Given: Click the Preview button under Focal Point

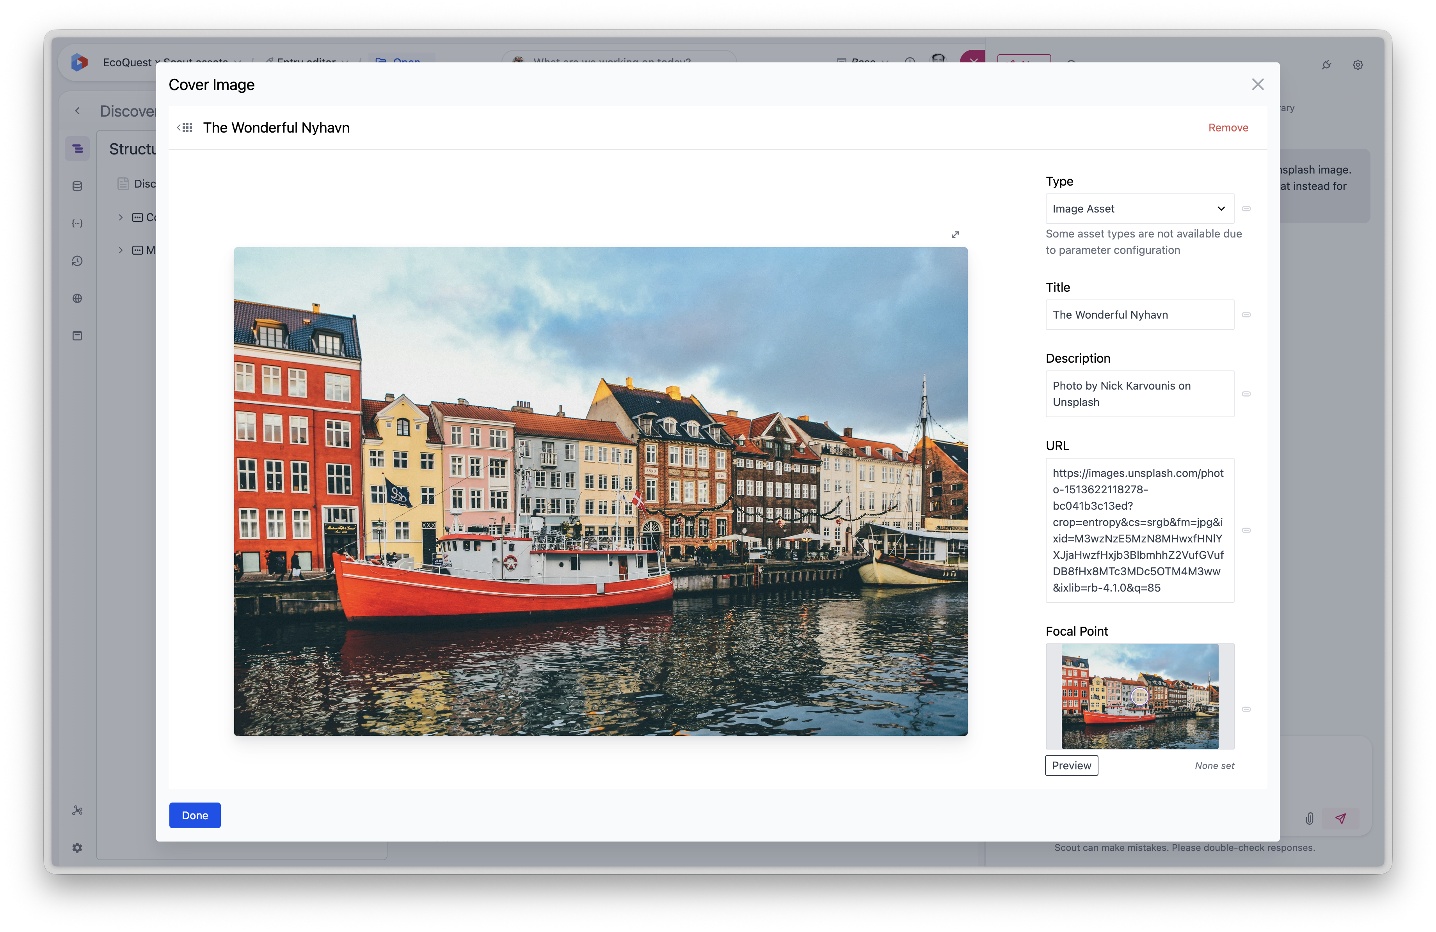Looking at the screenshot, I should click(x=1071, y=765).
